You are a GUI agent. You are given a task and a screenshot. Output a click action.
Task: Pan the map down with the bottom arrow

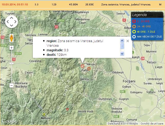pos(12,26)
